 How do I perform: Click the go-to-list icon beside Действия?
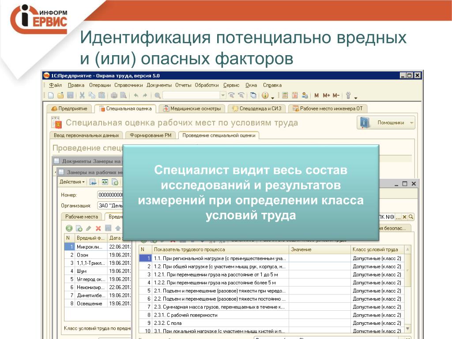(x=93, y=182)
